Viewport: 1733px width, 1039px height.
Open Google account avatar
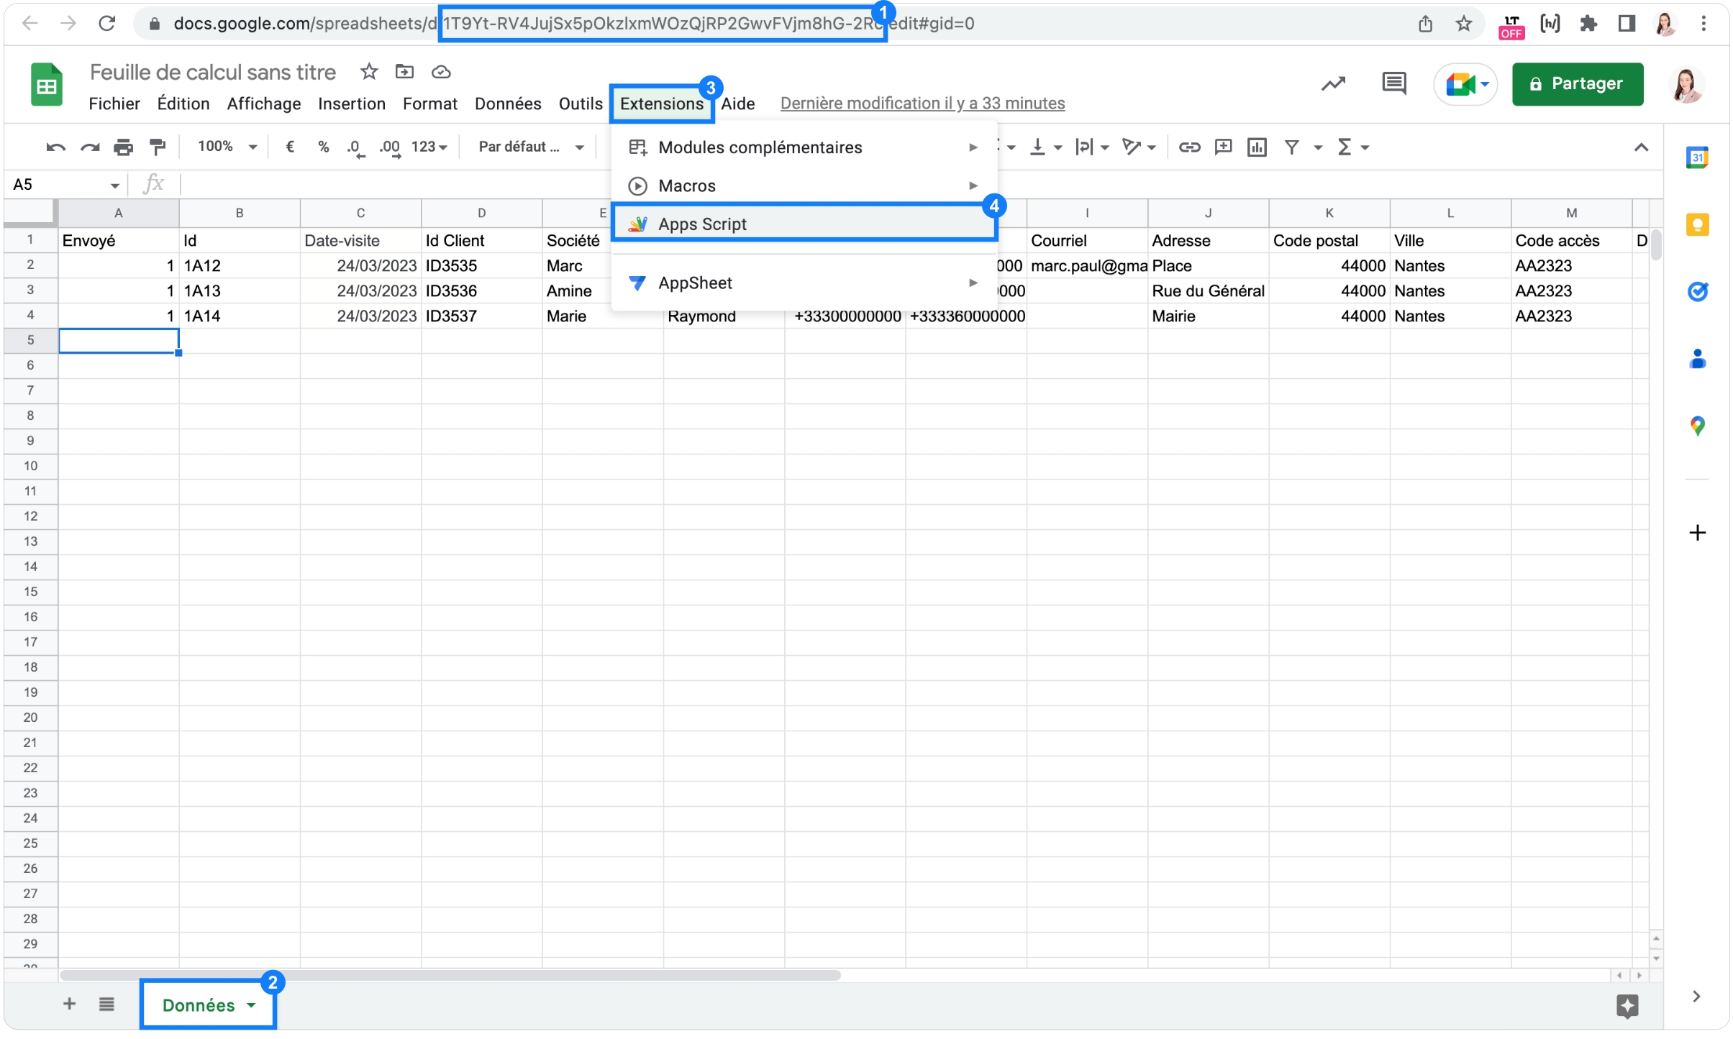tap(1686, 84)
